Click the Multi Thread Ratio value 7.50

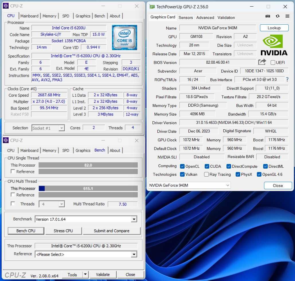point(123,204)
